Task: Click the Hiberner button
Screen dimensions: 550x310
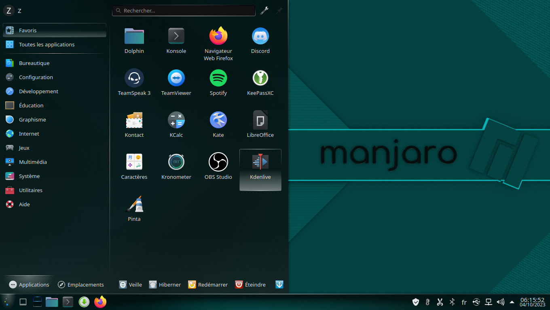Action: pos(165,285)
